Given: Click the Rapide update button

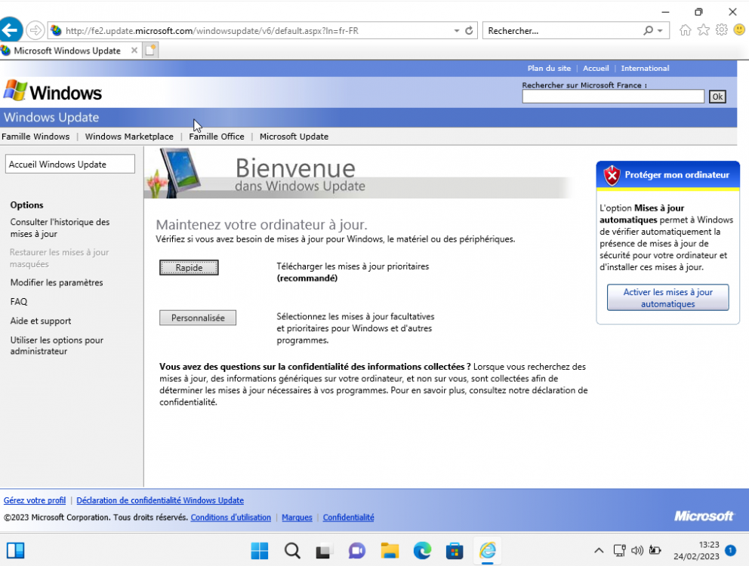Looking at the screenshot, I should [x=189, y=268].
